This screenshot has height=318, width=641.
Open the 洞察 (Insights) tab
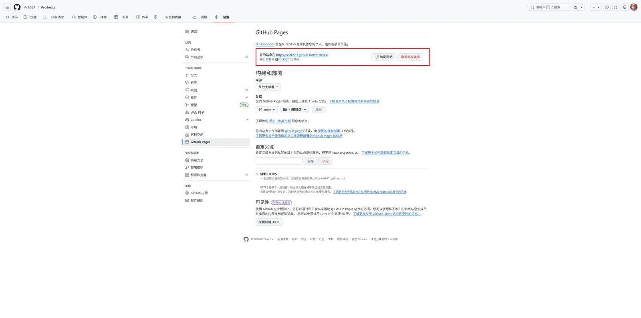coord(200,17)
